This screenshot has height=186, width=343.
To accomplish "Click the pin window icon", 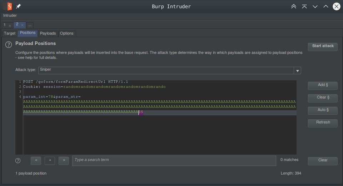I will (x=19, y=6).
